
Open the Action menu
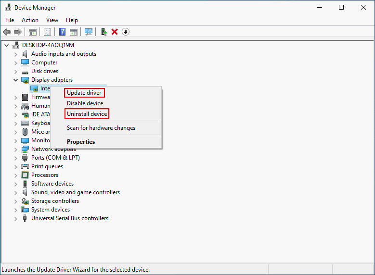(x=30, y=20)
